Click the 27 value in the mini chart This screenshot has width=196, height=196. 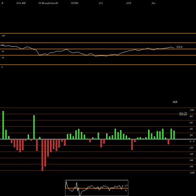tap(126, 186)
